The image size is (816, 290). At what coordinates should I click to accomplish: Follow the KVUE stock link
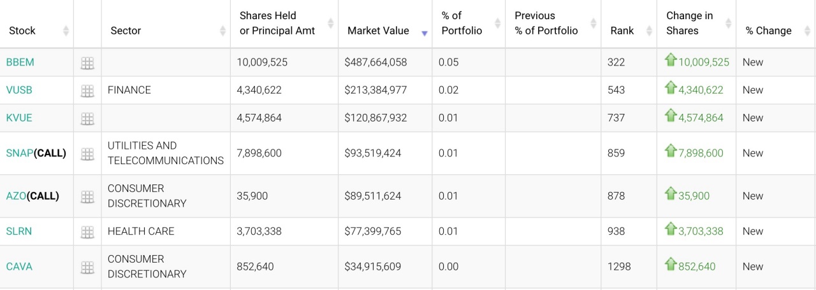pyautogui.click(x=19, y=118)
